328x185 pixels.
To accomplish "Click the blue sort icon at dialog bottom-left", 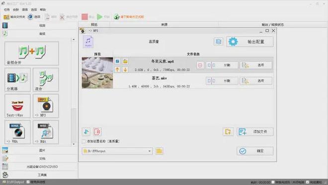I will pyautogui.click(x=86, y=132).
